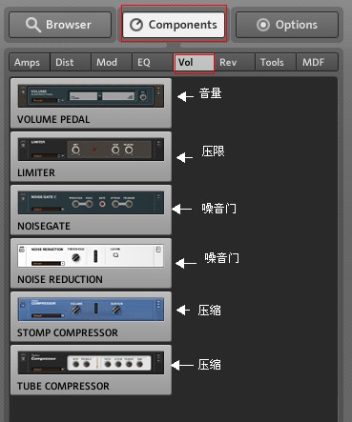Select the Amps category tab
This screenshot has width=352, height=422.
coord(30,62)
